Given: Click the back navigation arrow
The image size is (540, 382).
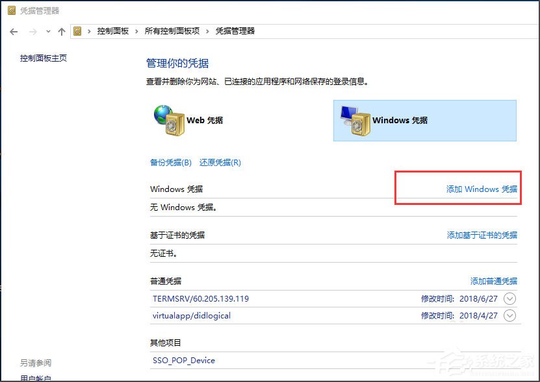Looking at the screenshot, I should pyautogui.click(x=13, y=30).
